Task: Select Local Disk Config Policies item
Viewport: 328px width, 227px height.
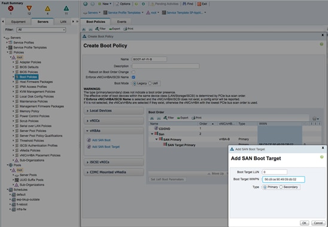Action: [37, 96]
